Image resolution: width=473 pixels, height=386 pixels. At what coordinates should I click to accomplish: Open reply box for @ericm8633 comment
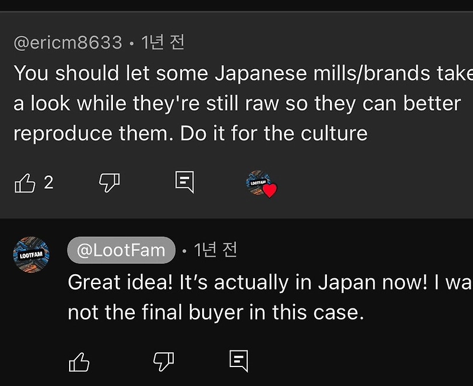pyautogui.click(x=184, y=182)
